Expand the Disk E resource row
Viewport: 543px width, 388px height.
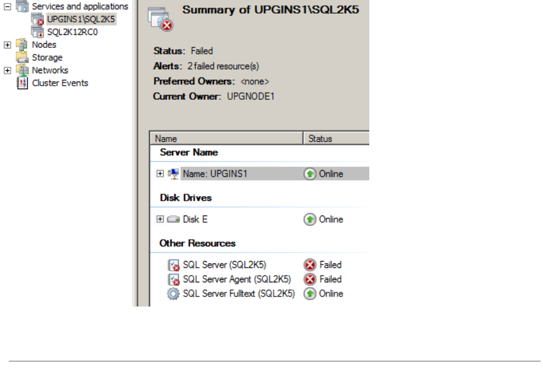coord(160,219)
